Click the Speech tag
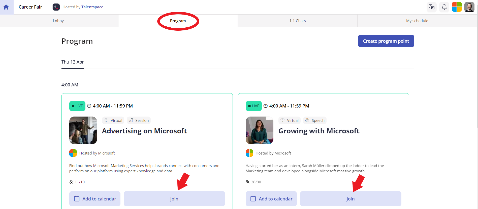The image size is (478, 209). tap(315, 121)
